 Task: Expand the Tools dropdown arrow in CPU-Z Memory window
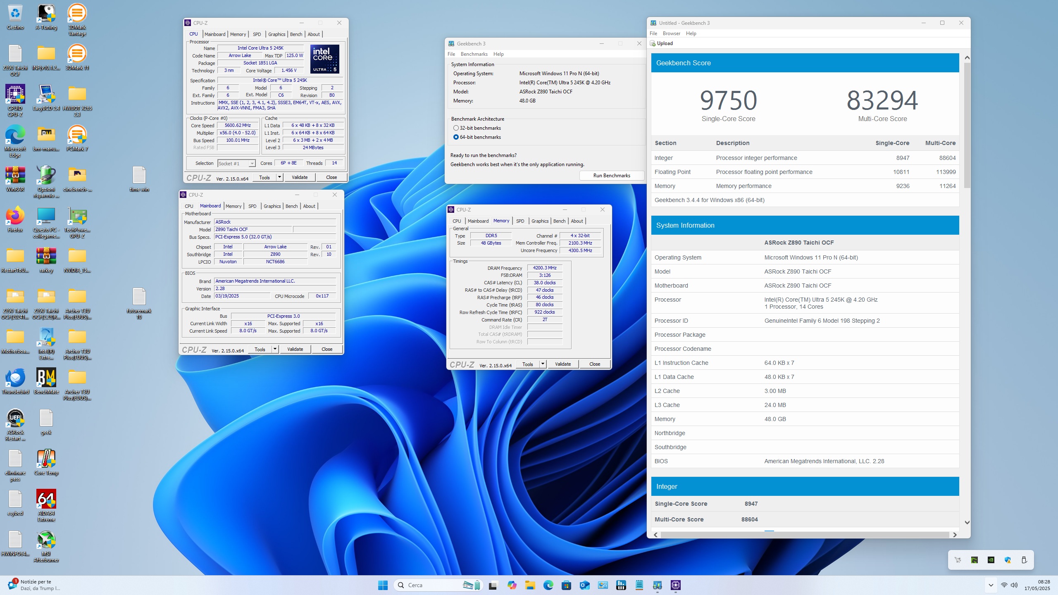pos(543,364)
